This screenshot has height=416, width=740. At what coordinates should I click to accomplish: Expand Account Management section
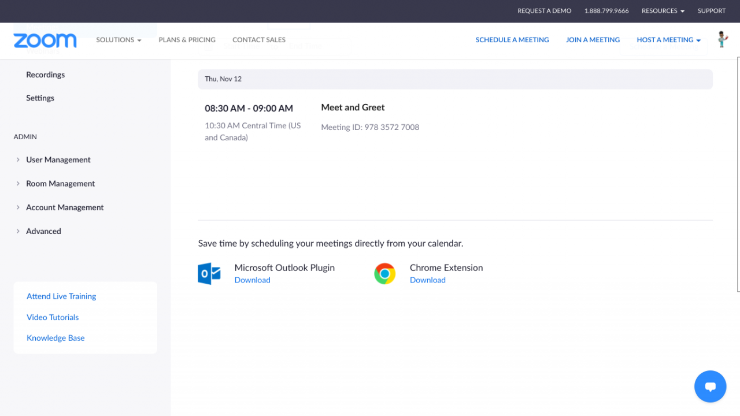65,207
